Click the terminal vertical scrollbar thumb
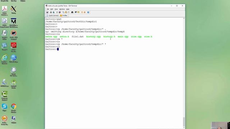 click(x=184, y=122)
